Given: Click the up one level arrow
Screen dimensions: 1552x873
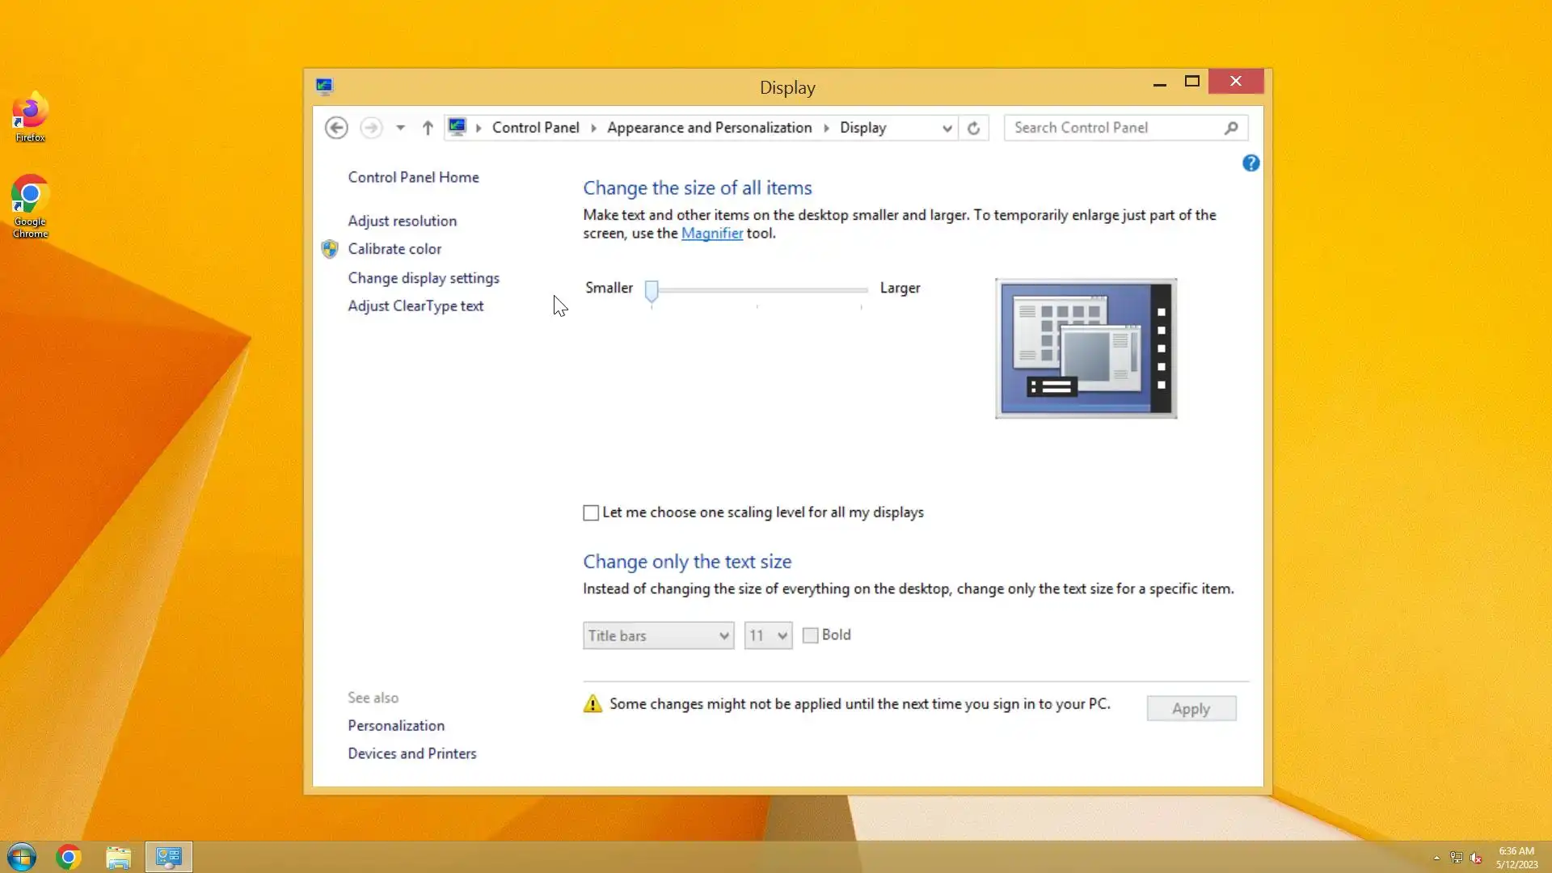Looking at the screenshot, I should pyautogui.click(x=428, y=128).
